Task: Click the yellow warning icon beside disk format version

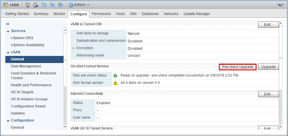Action: coord(115,83)
